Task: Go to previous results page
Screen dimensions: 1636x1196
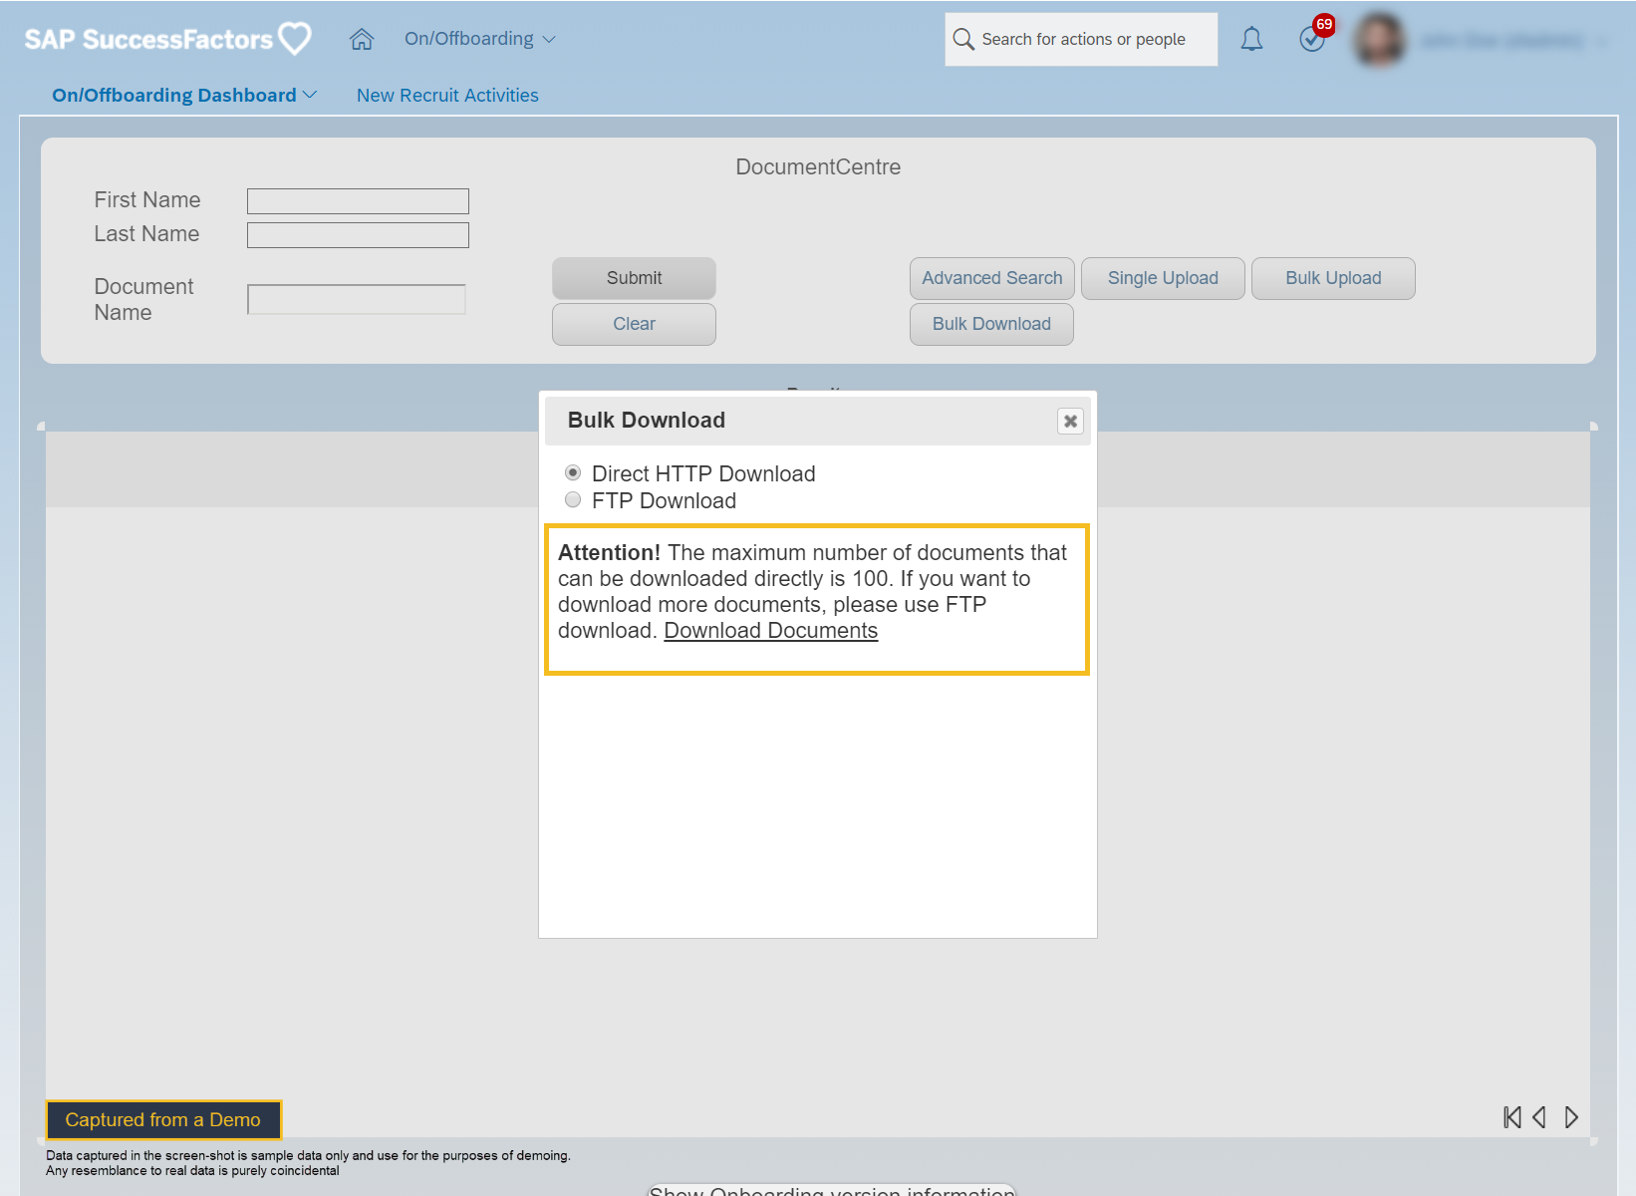Action: point(1539,1117)
